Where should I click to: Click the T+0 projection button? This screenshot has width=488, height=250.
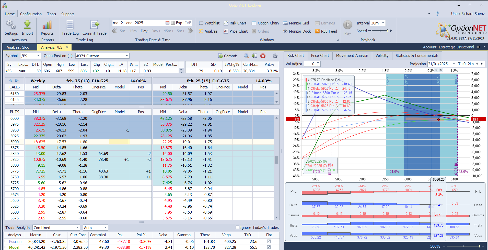pyautogui.click(x=462, y=64)
